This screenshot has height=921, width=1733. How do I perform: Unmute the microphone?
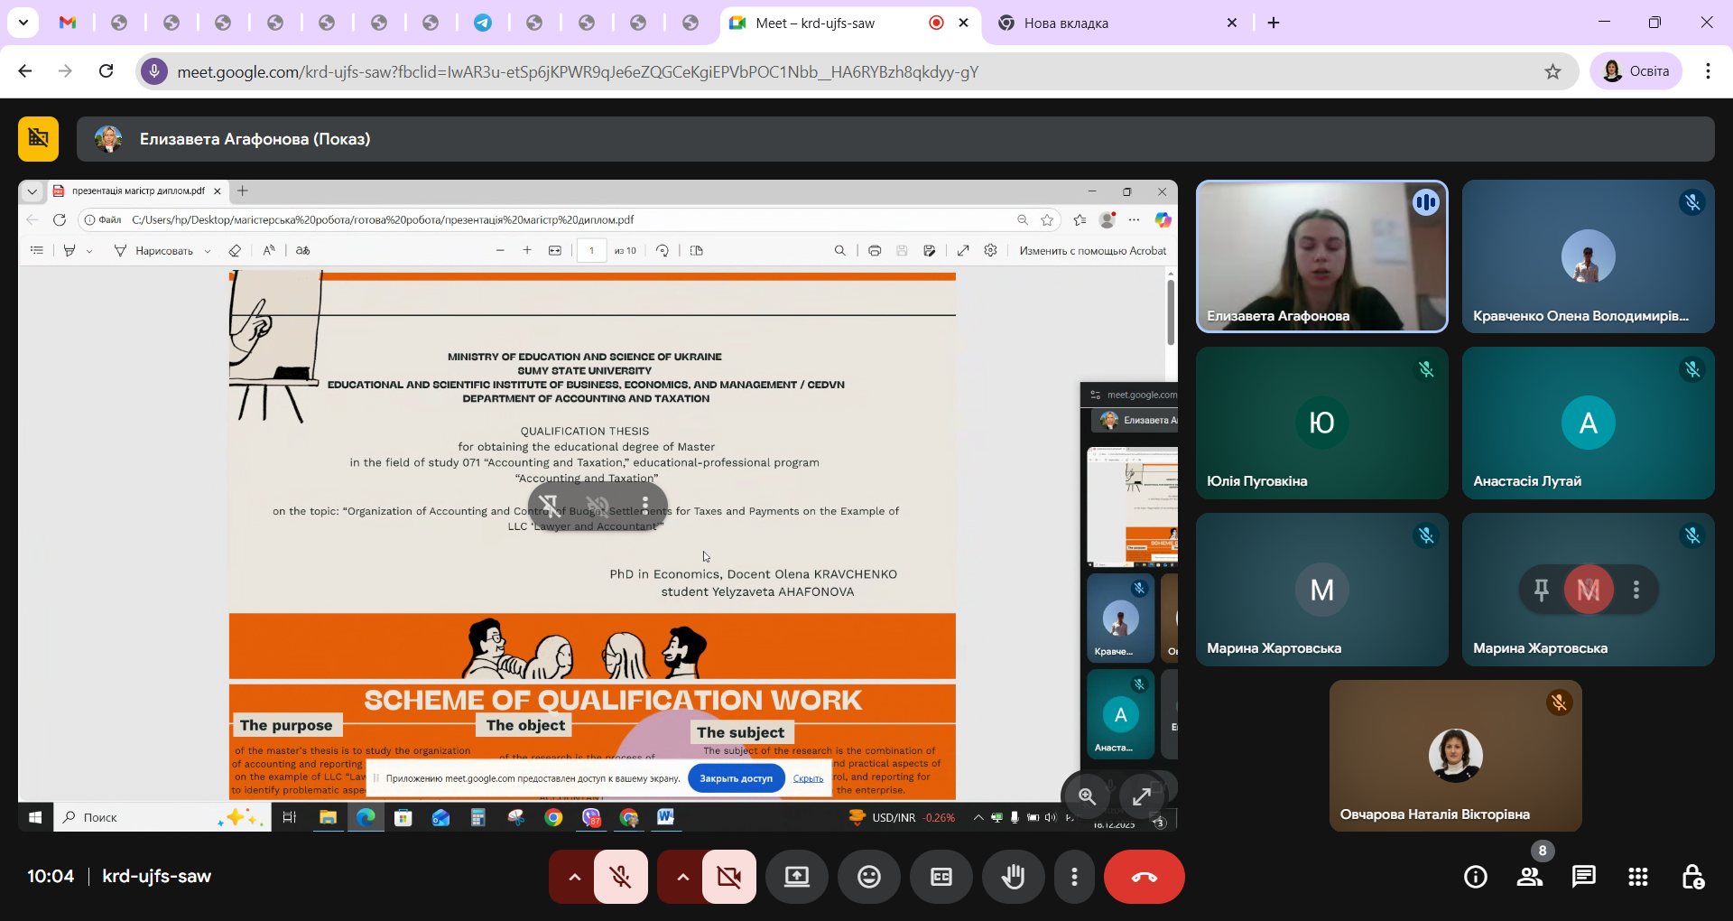coord(621,877)
